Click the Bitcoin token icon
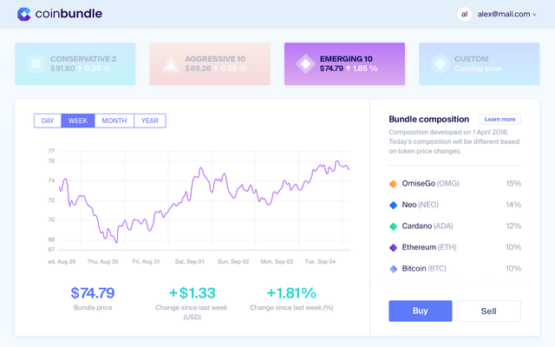Viewport: 555px width, 347px height. 394,269
